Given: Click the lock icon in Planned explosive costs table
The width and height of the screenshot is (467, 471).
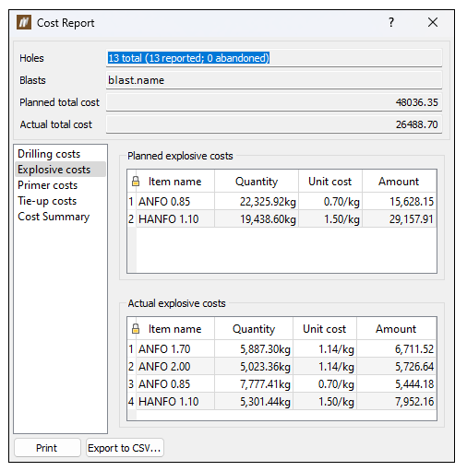Looking at the screenshot, I should 136,182.
